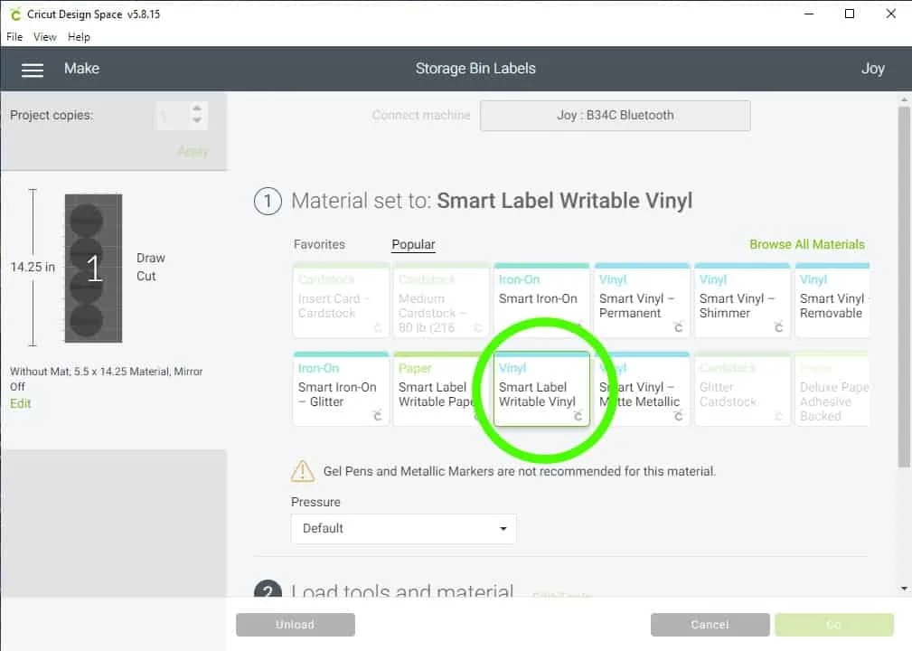The image size is (912, 651).
Task: Click the Pressure label
Action: 315,502
